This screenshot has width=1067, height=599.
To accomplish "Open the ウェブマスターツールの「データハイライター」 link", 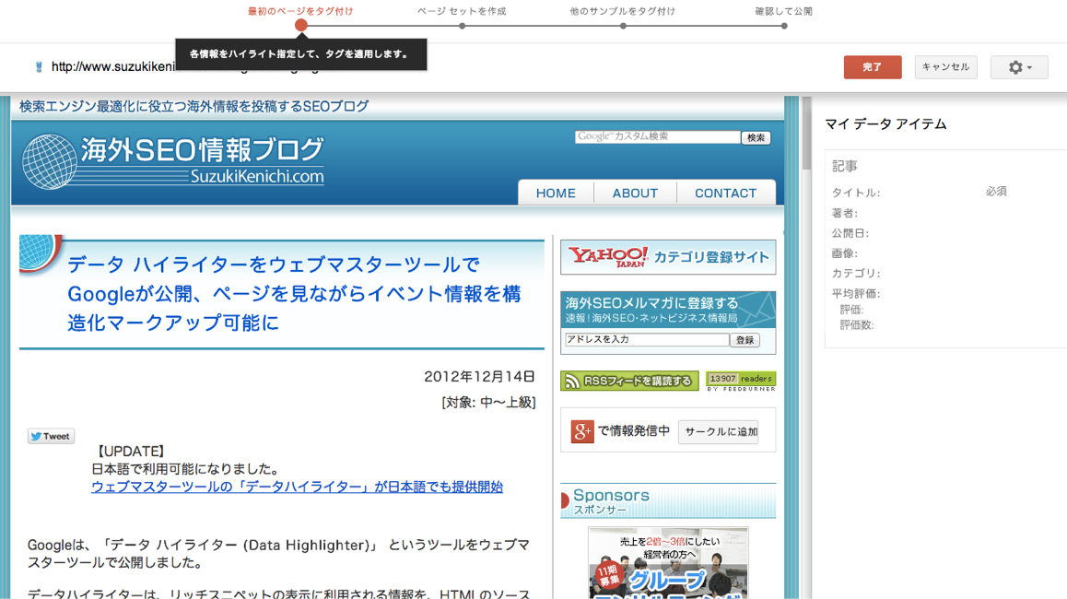I will click(x=298, y=487).
